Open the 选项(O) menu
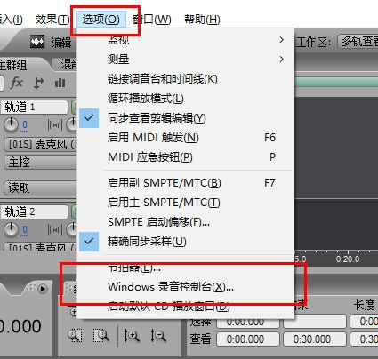Viewport: 378px width, 359px height. point(101,20)
